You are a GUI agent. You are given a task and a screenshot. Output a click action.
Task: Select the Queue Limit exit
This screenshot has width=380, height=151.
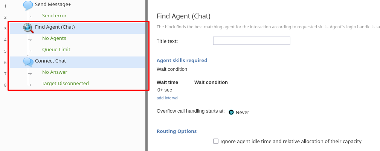tap(56, 50)
